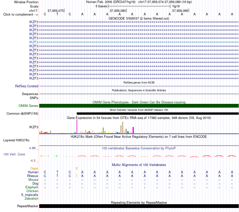Click the -4.5 PhyloP lower scale value
Image resolution: width=239 pixels, height=212 pixels.
[x=33, y=161]
